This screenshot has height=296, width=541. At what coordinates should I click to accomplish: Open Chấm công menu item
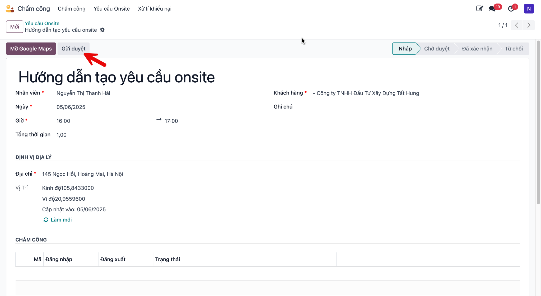(72, 9)
